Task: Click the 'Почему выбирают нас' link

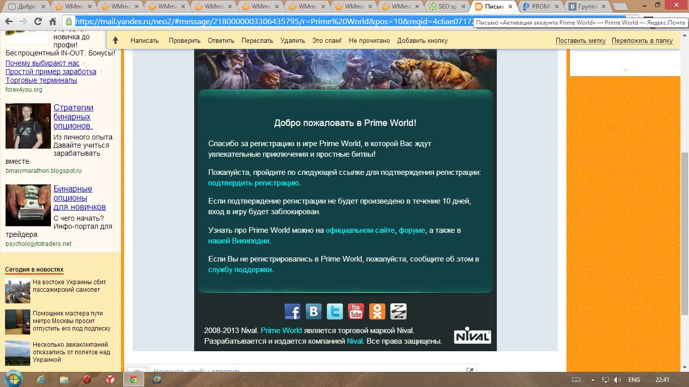Action: [x=42, y=63]
